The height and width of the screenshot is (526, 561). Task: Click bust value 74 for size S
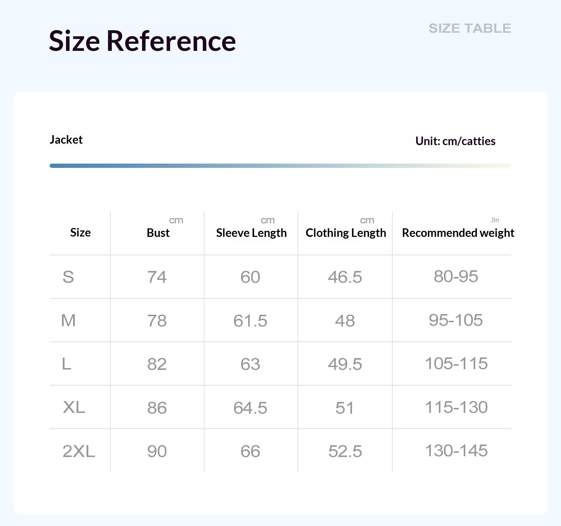[x=157, y=277]
